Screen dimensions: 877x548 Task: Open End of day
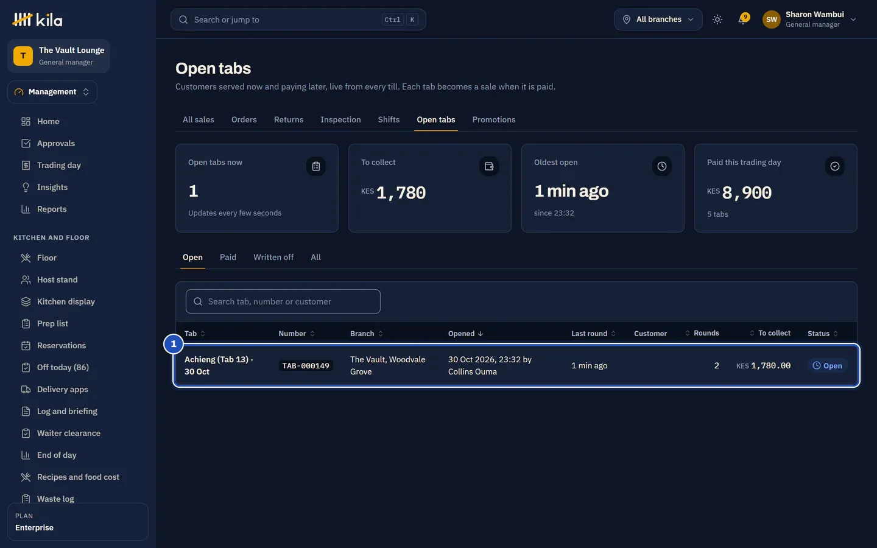[x=57, y=455]
